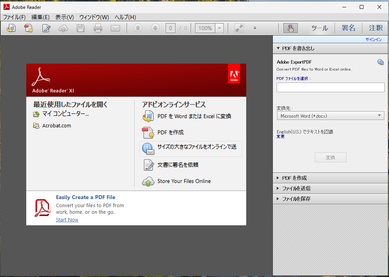
Task: Expand the ファイルを保存 panel section
Action: [296, 199]
